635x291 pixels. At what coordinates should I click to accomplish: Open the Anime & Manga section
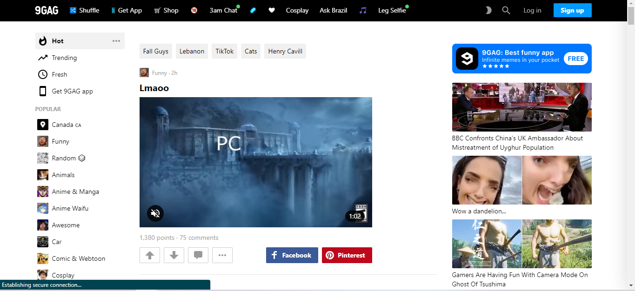pos(80,192)
